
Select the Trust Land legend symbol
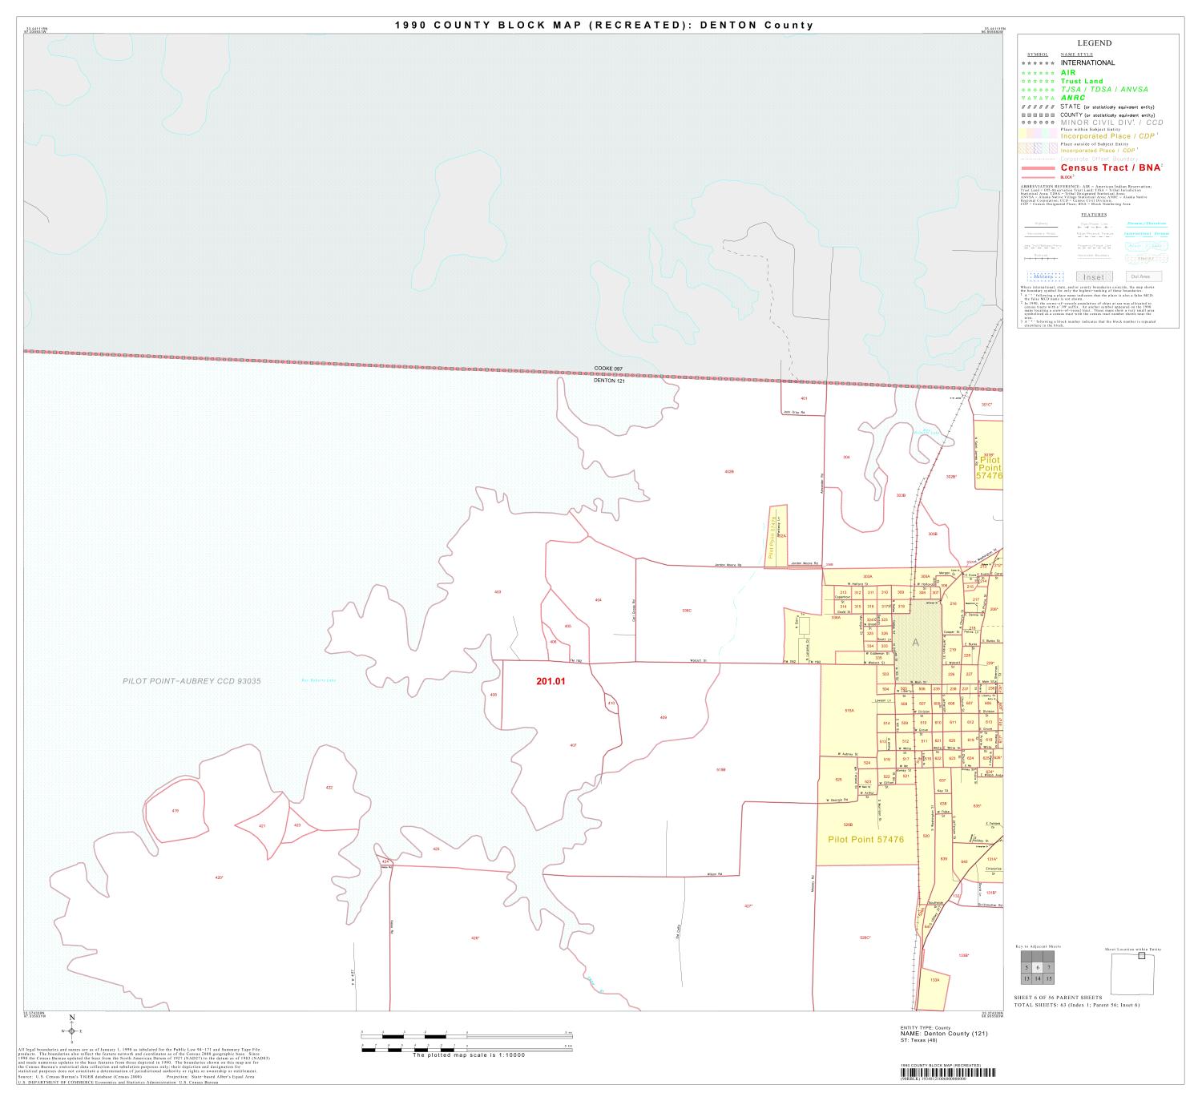(1038, 81)
